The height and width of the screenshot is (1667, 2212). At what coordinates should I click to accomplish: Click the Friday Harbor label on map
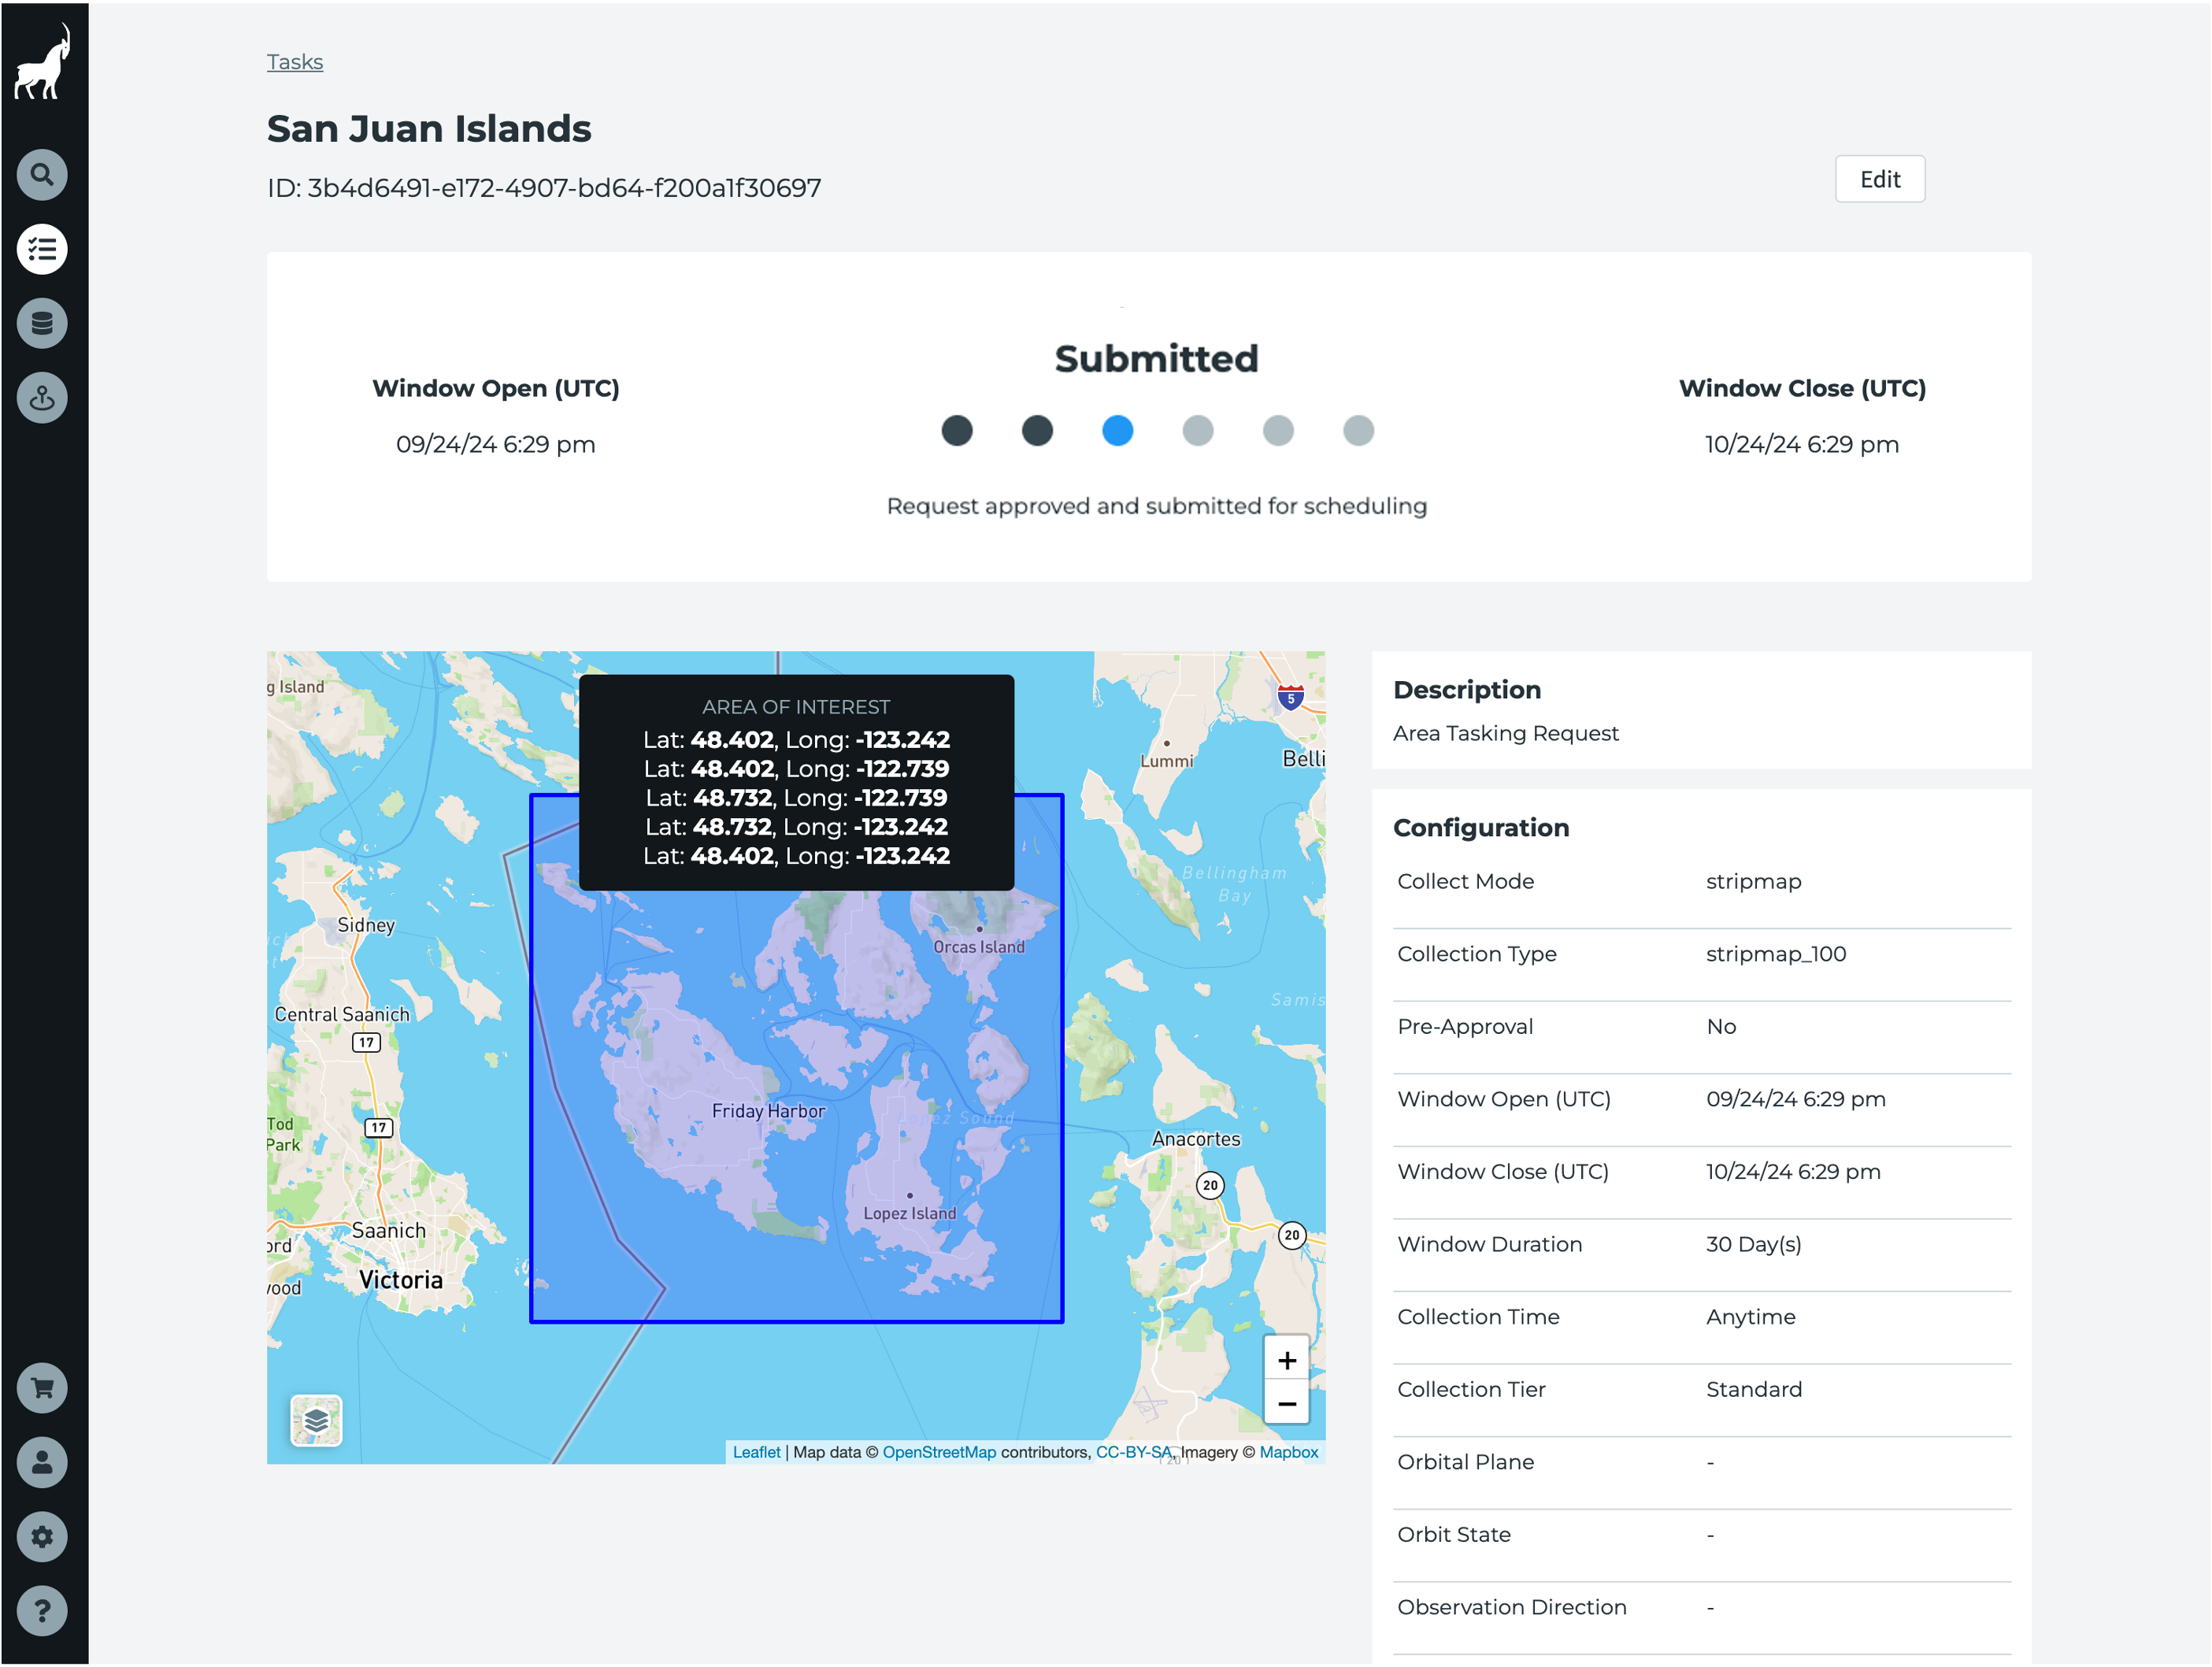pyautogui.click(x=768, y=1111)
